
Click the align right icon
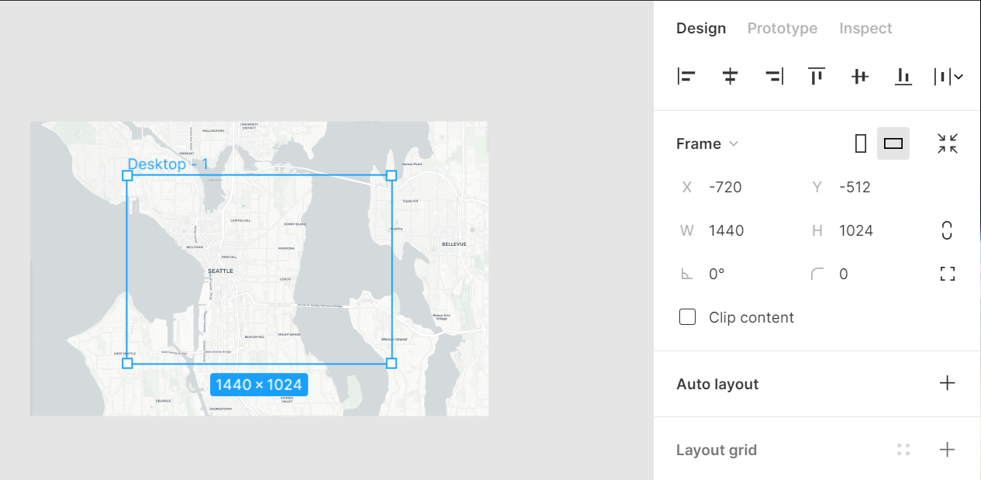773,76
